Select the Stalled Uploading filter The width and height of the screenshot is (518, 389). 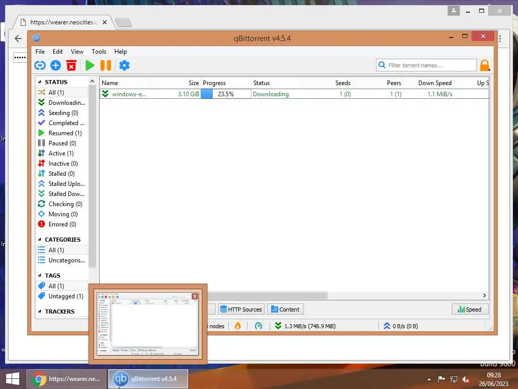pyautogui.click(x=62, y=183)
